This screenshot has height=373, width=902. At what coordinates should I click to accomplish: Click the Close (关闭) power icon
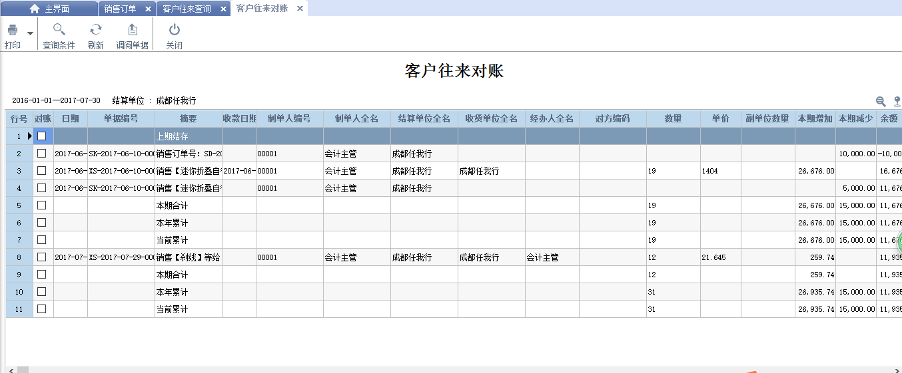click(174, 29)
